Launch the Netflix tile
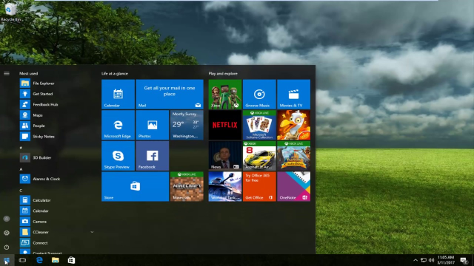 [225, 125]
